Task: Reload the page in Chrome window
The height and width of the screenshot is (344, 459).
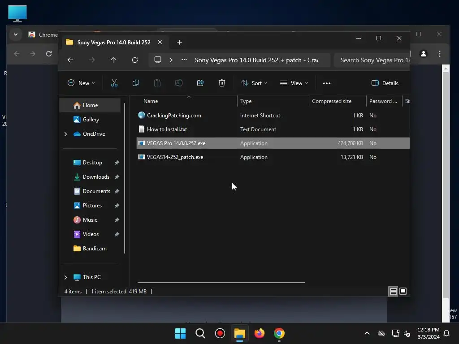Action: [x=49, y=54]
